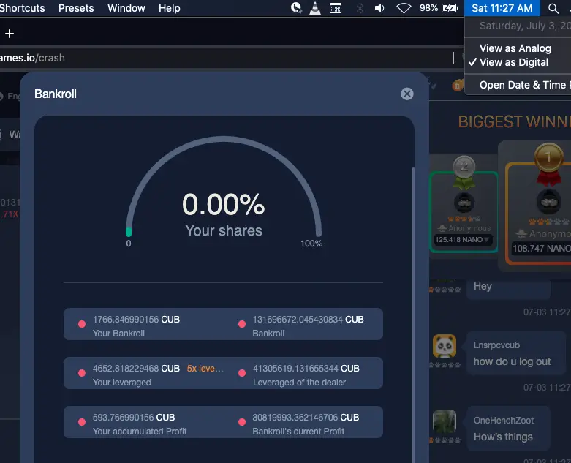Open the Wi-Fi status menu

pyautogui.click(x=404, y=8)
